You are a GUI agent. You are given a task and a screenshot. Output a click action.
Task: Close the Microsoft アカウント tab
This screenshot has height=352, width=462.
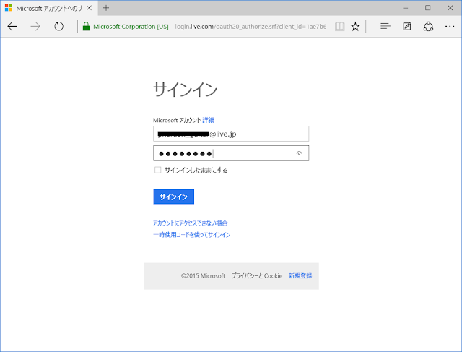point(90,8)
